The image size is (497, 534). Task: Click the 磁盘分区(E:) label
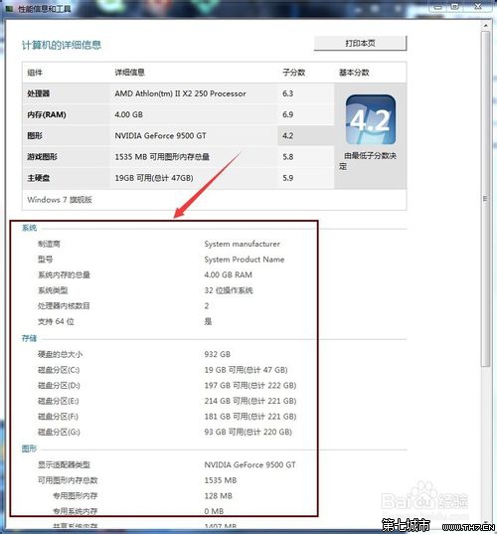(x=59, y=401)
